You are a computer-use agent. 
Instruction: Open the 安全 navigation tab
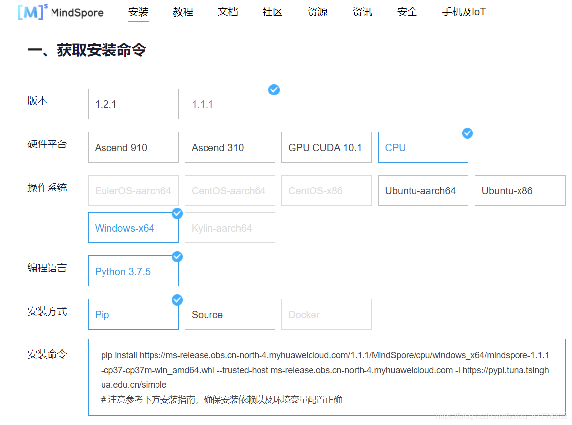coord(407,12)
